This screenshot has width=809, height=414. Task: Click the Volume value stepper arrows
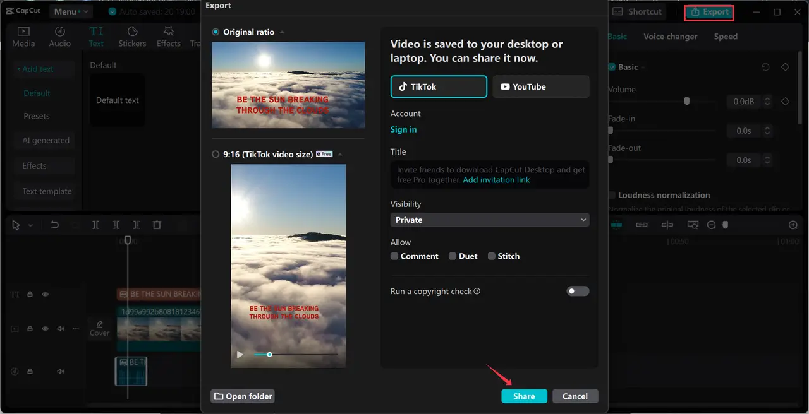pyautogui.click(x=767, y=101)
